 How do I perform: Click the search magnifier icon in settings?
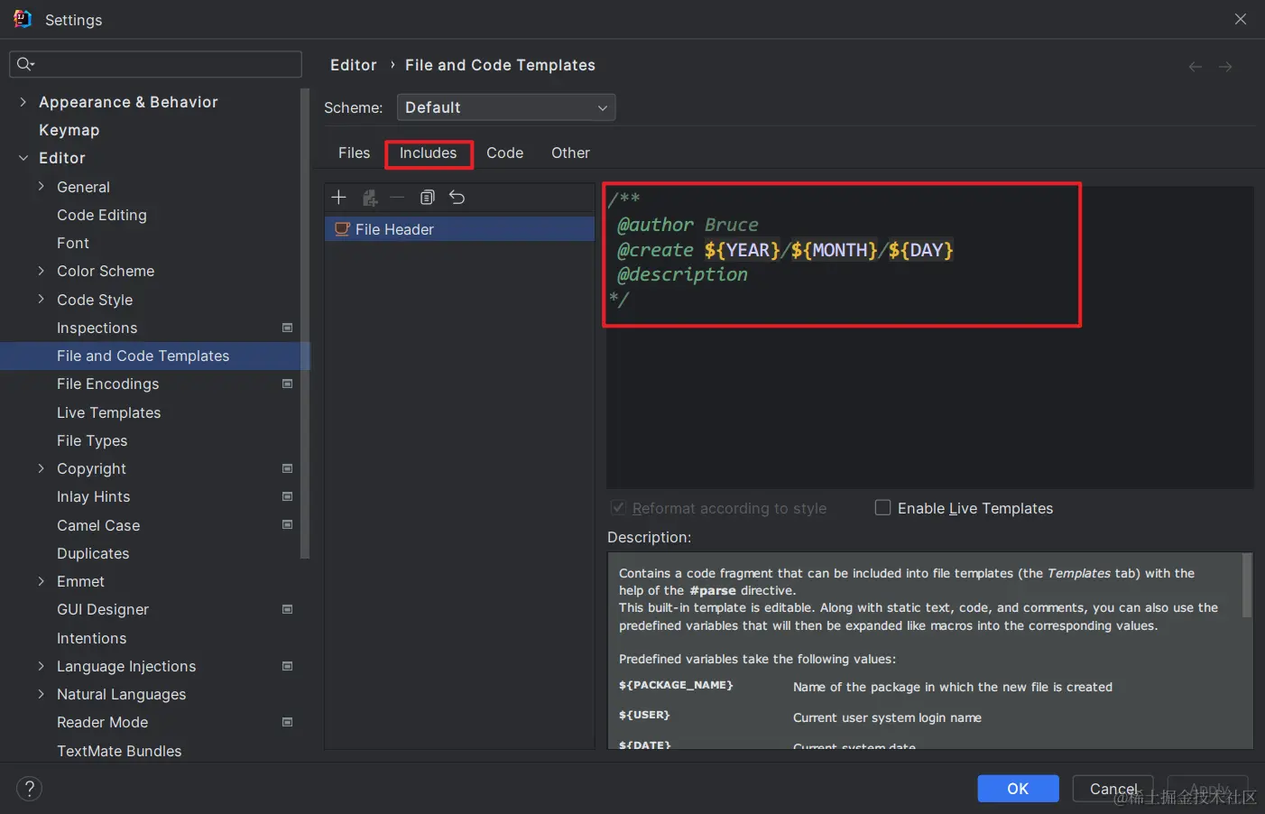click(25, 64)
